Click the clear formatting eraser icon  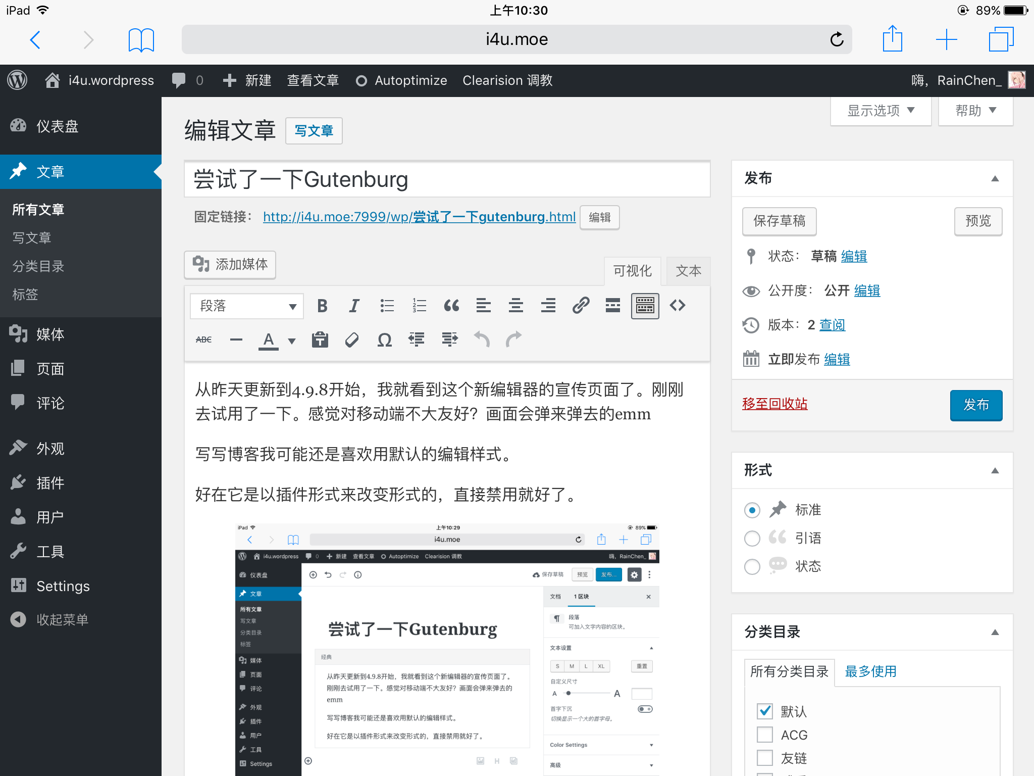[x=352, y=340]
